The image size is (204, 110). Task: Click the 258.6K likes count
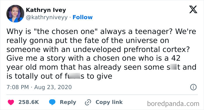tap(29, 102)
